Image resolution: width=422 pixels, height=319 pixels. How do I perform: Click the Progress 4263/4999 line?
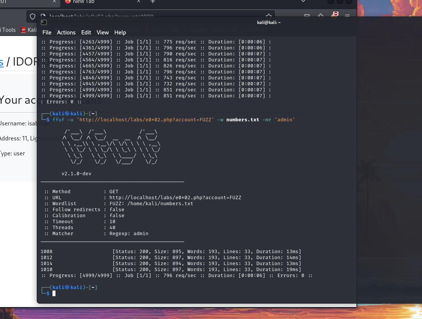[156, 42]
